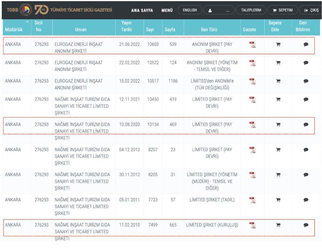Open the MENÜ item
Screen dimensions: 322x248
[167, 10]
